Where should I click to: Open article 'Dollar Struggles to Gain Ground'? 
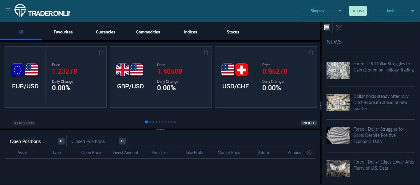[x=383, y=67]
